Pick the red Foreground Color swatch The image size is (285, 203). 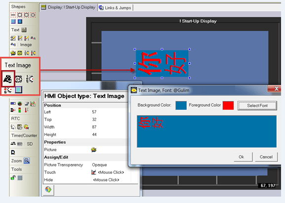point(228,105)
